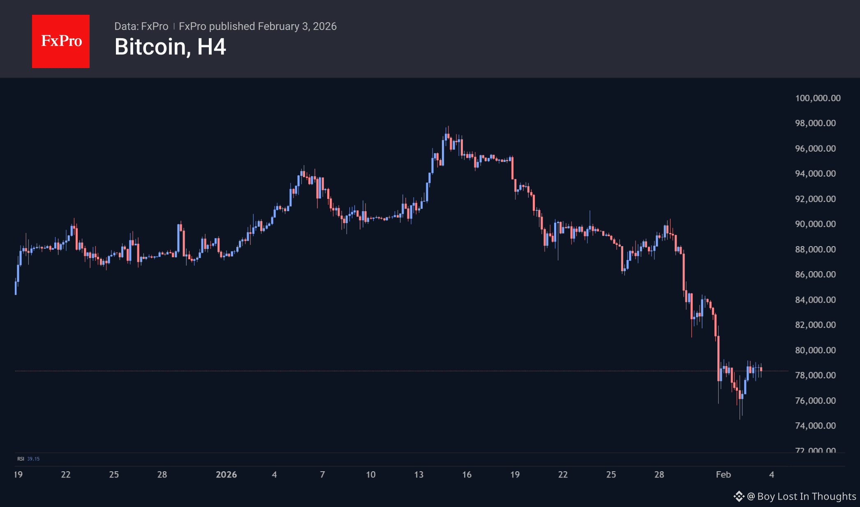Click the 10 date marker on time axis

tap(370, 475)
